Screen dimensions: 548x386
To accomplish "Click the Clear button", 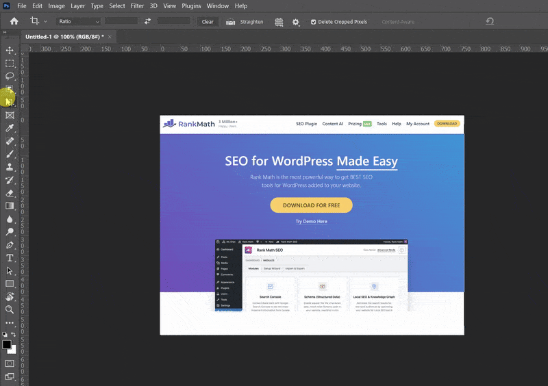I will coord(208,22).
